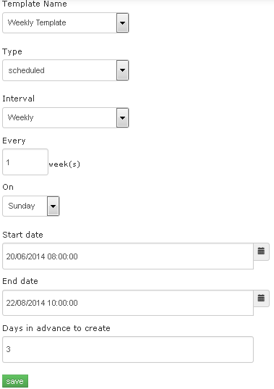Click the week(s) text beside Every field
The height and width of the screenshot is (389, 274).
click(x=64, y=164)
